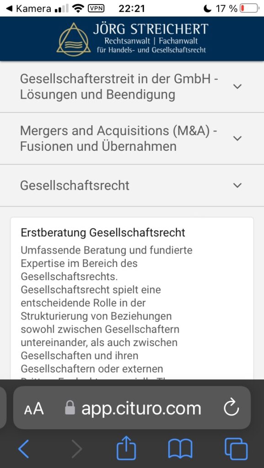This screenshot has width=264, height=468.
Task: Expand Gesellschafterstreit in der GmbH chevron
Action: tap(237, 86)
